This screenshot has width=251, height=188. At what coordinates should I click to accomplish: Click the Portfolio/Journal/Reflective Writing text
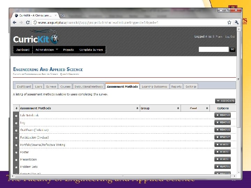pos(43,145)
